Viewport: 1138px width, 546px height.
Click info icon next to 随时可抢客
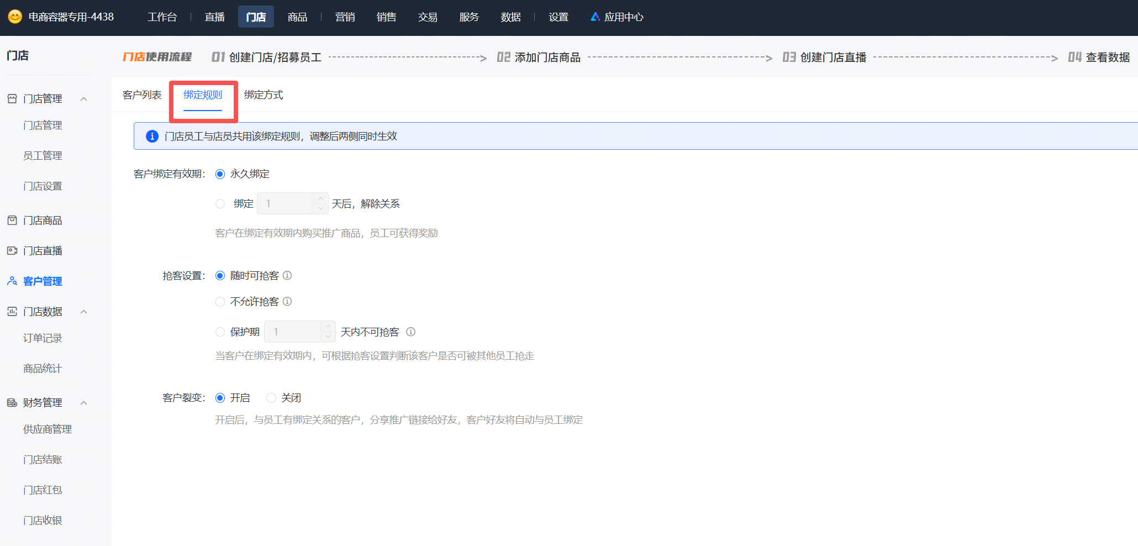click(x=287, y=275)
